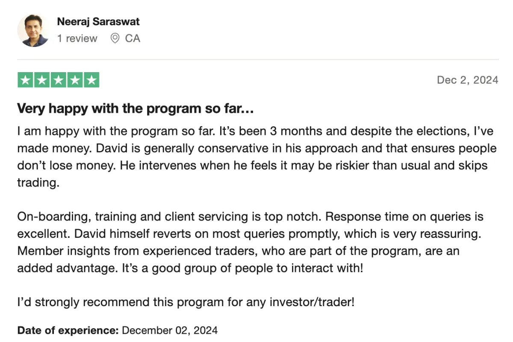
Task: Click the paragraph starting 'On-boarding, training'
Action: pos(251,243)
